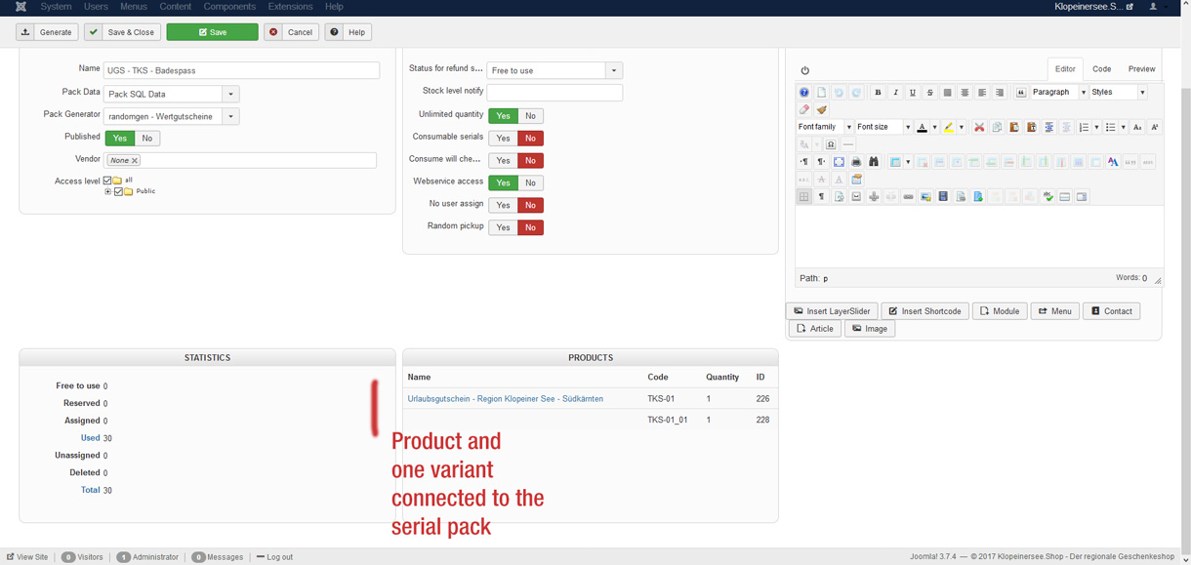Center-align the editor text
This screenshot has height=565, width=1191.
click(965, 93)
